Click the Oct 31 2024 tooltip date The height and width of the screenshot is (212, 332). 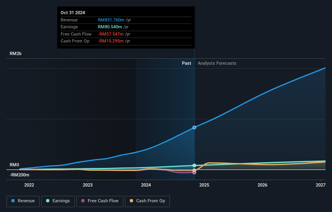point(73,13)
